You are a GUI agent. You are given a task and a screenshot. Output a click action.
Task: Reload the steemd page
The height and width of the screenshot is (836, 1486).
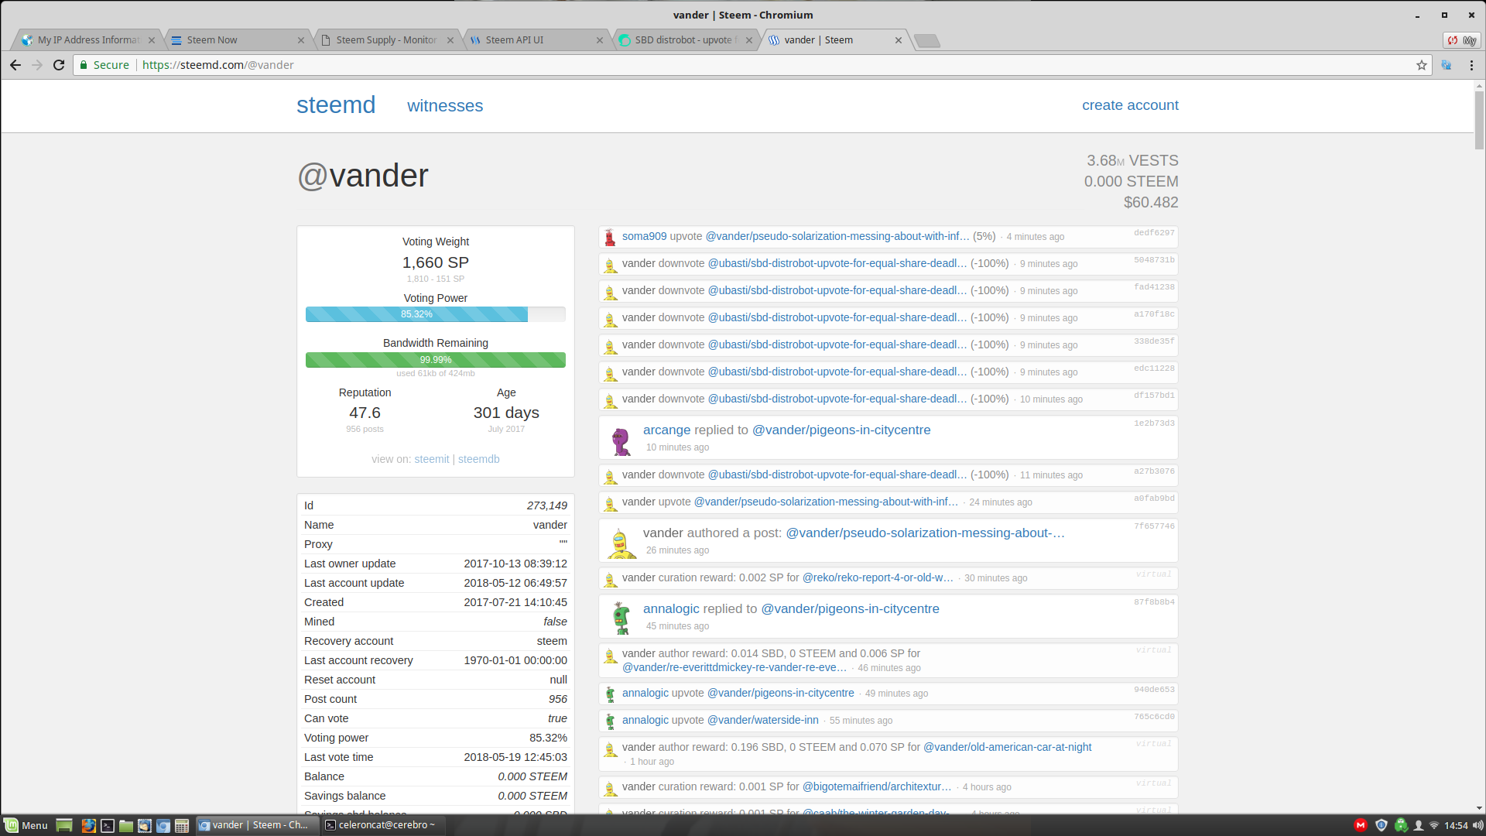point(59,65)
